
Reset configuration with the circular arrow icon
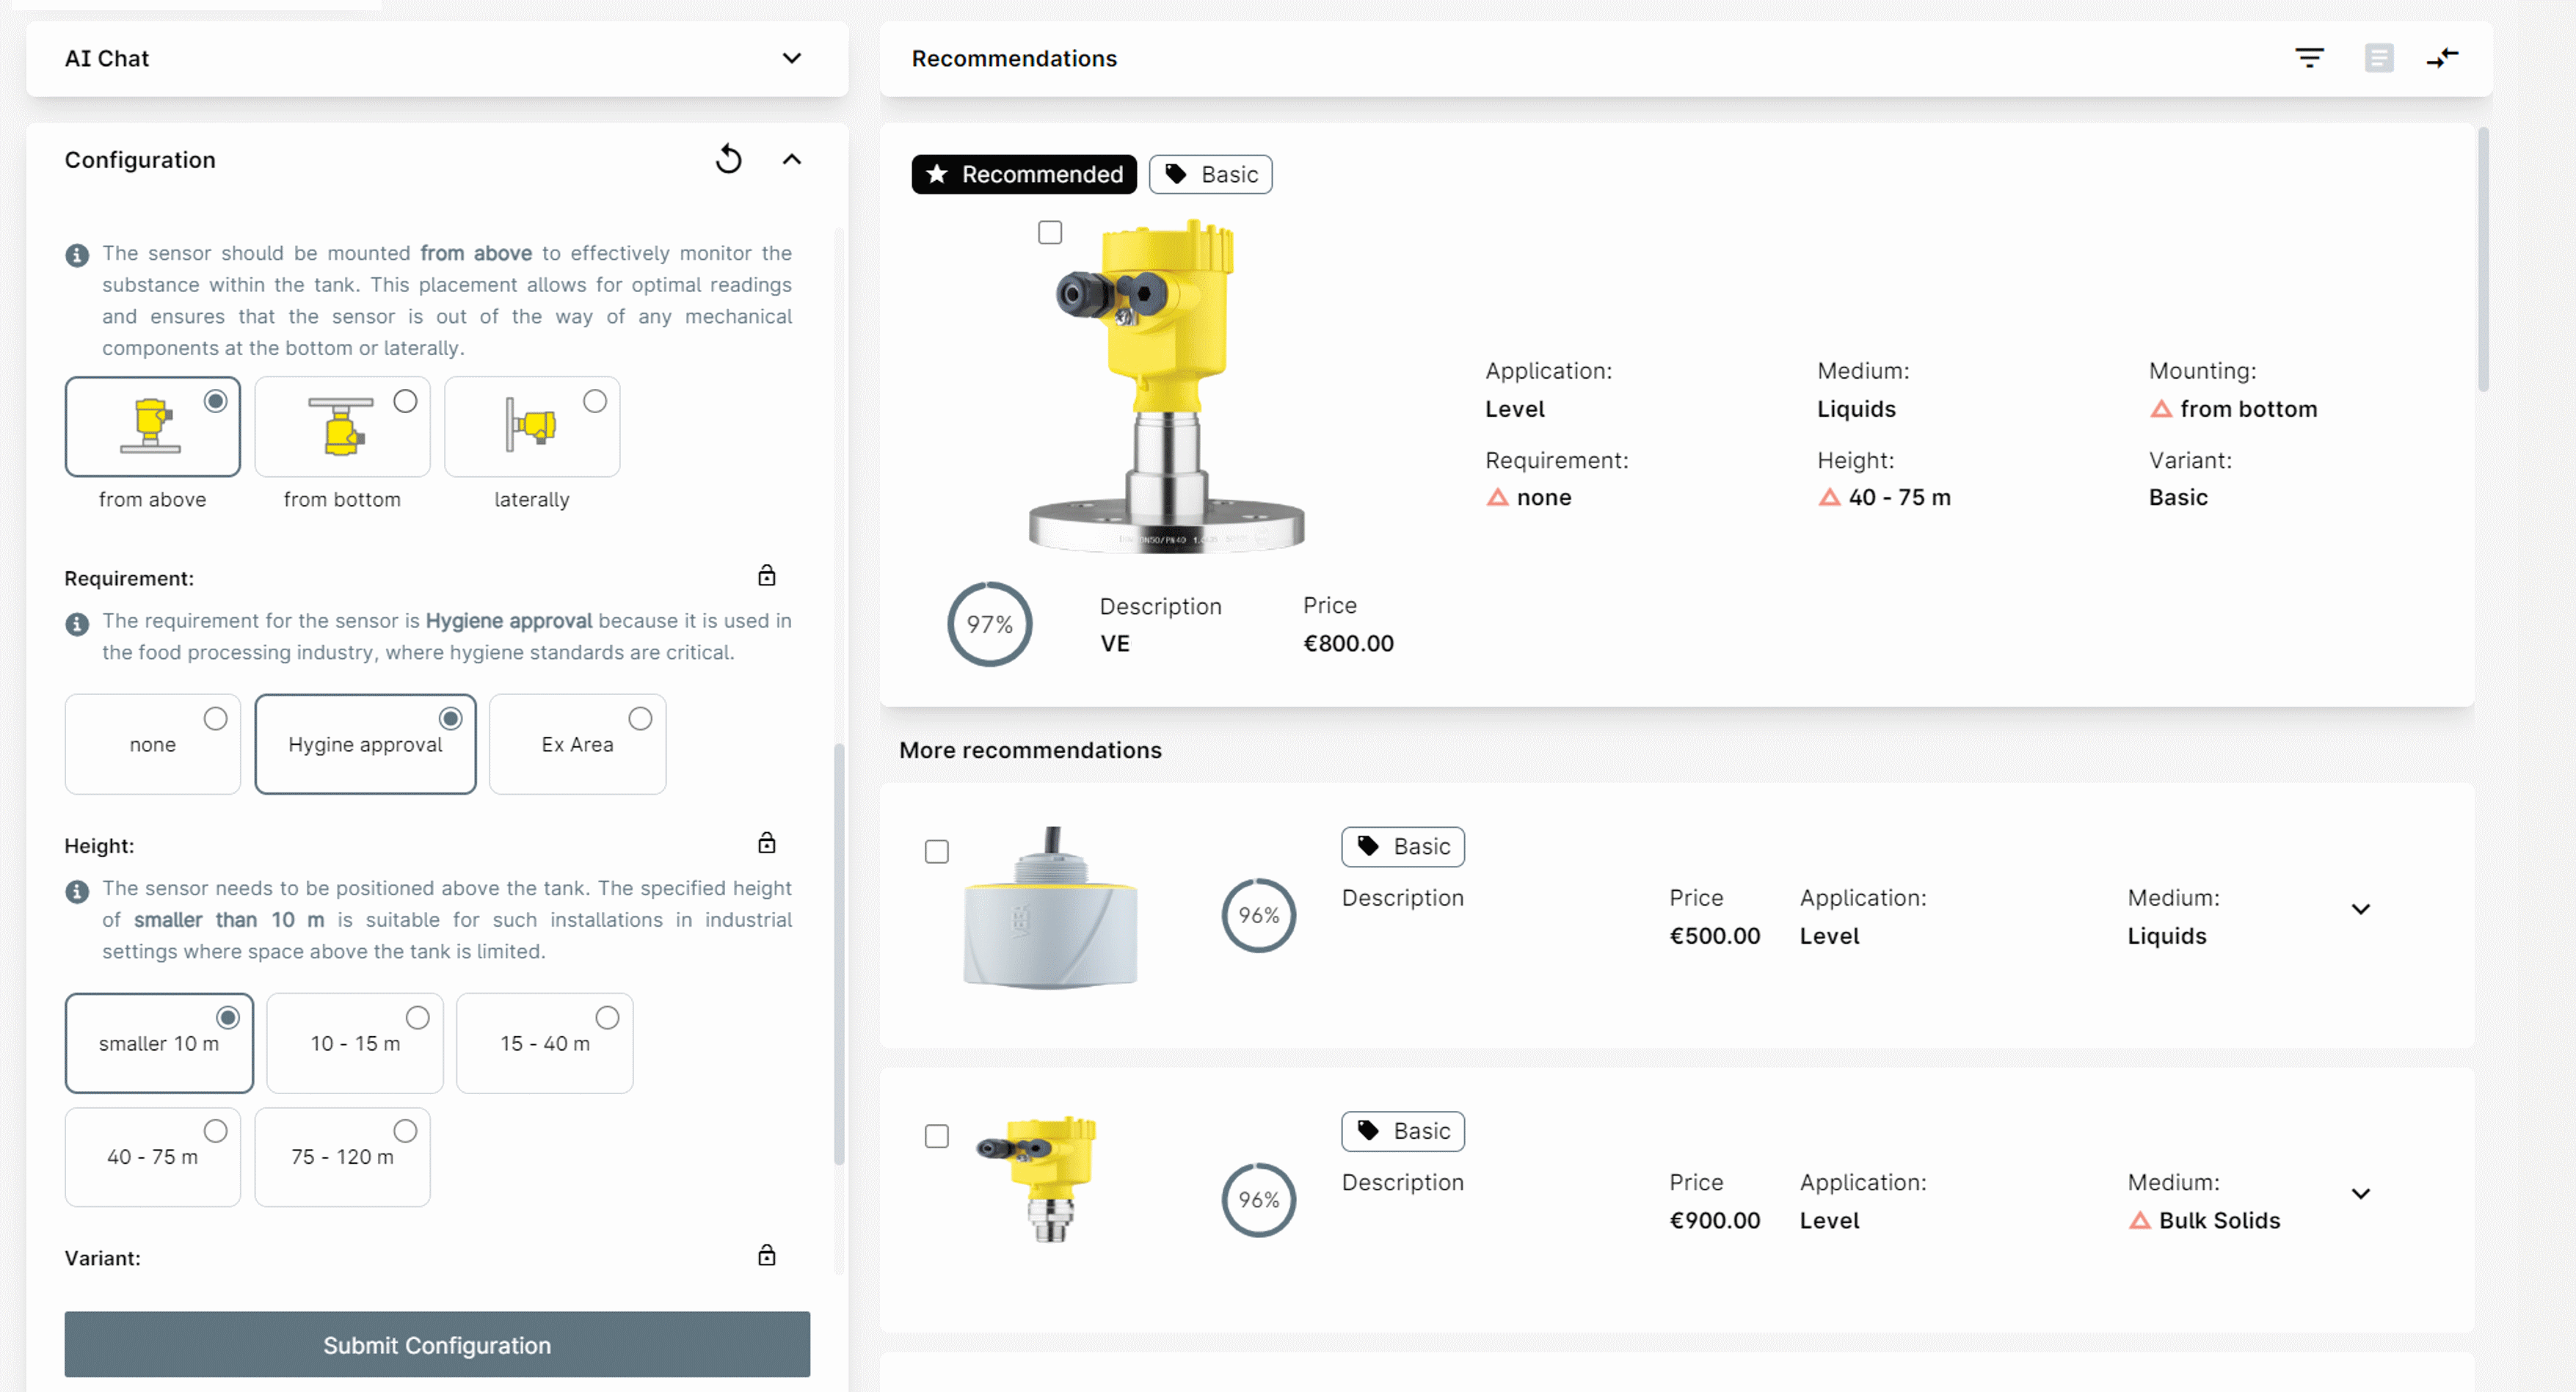pyautogui.click(x=728, y=159)
